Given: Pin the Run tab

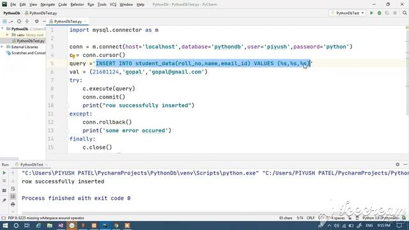Looking at the screenshot, I should [x=4, y=200].
